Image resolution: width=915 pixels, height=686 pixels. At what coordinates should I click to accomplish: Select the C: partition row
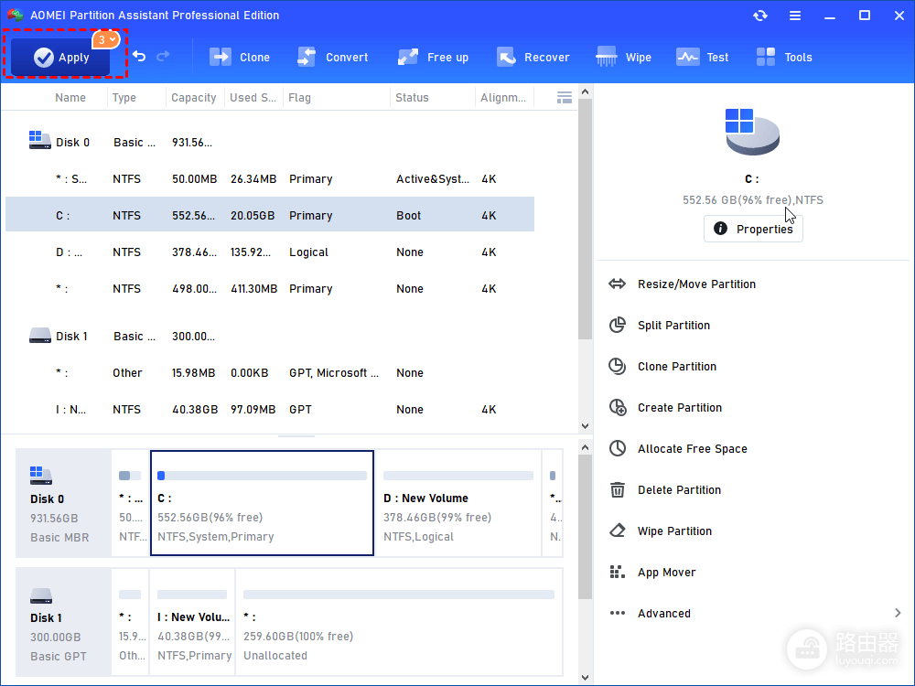[270, 215]
